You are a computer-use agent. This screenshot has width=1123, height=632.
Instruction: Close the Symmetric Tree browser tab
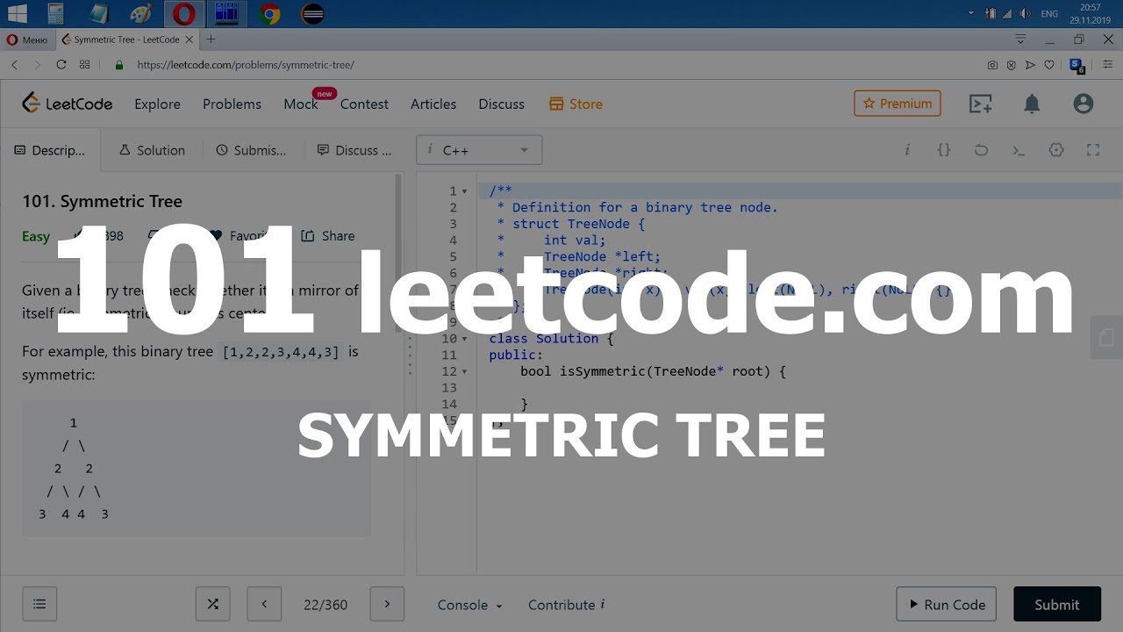click(x=190, y=39)
